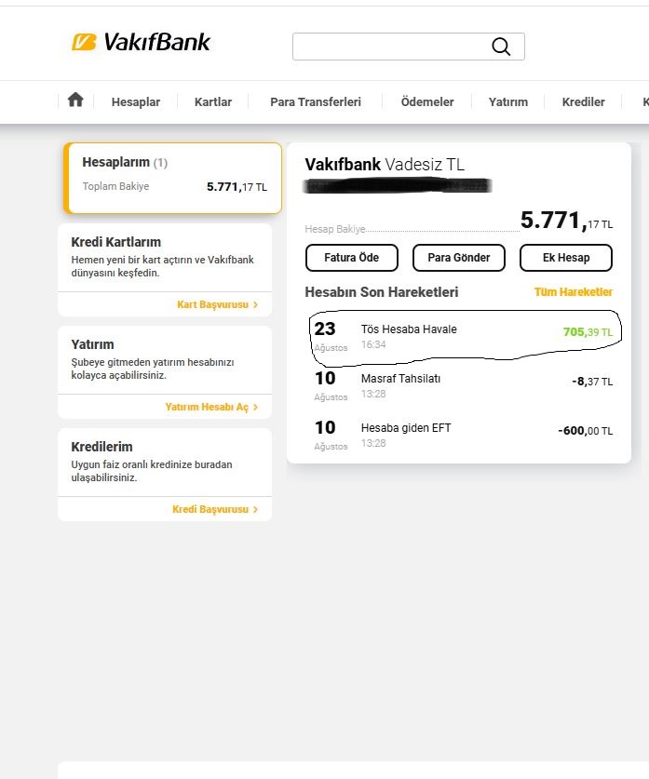Open the Para Transferleri menu
This screenshot has height=779, width=649.
[x=316, y=101]
